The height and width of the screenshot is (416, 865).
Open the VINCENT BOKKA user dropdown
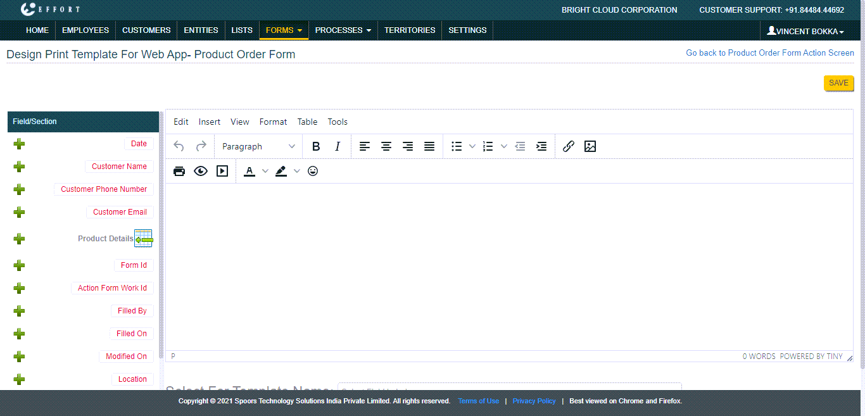tap(805, 31)
